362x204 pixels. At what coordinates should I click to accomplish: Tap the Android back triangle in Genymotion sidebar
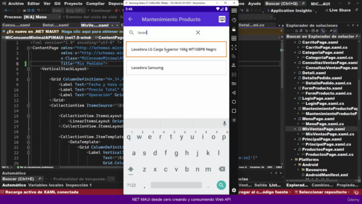coord(234,93)
